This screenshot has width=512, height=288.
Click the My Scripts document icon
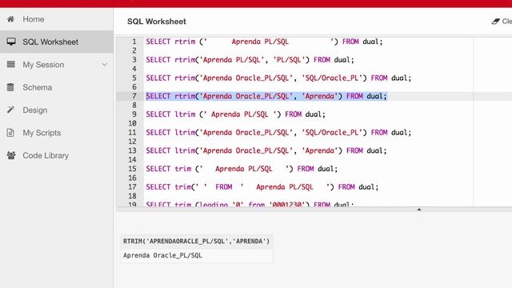point(10,133)
